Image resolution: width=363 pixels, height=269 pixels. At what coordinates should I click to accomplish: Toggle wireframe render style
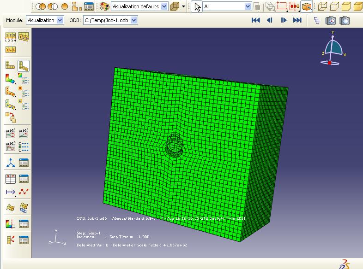(x=322, y=6)
